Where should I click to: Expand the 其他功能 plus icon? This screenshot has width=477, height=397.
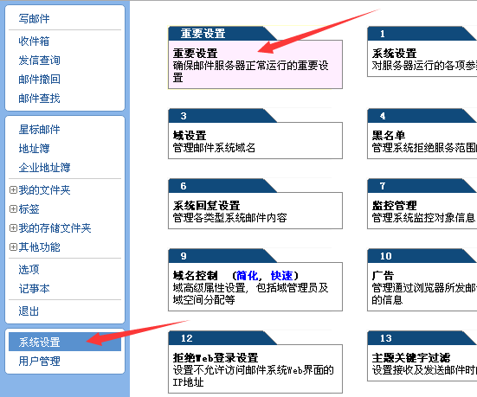(x=13, y=247)
